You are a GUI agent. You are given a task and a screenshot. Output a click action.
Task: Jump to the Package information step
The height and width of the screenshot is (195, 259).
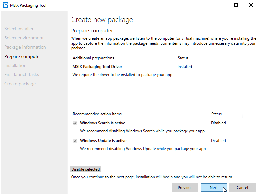[x=25, y=47]
